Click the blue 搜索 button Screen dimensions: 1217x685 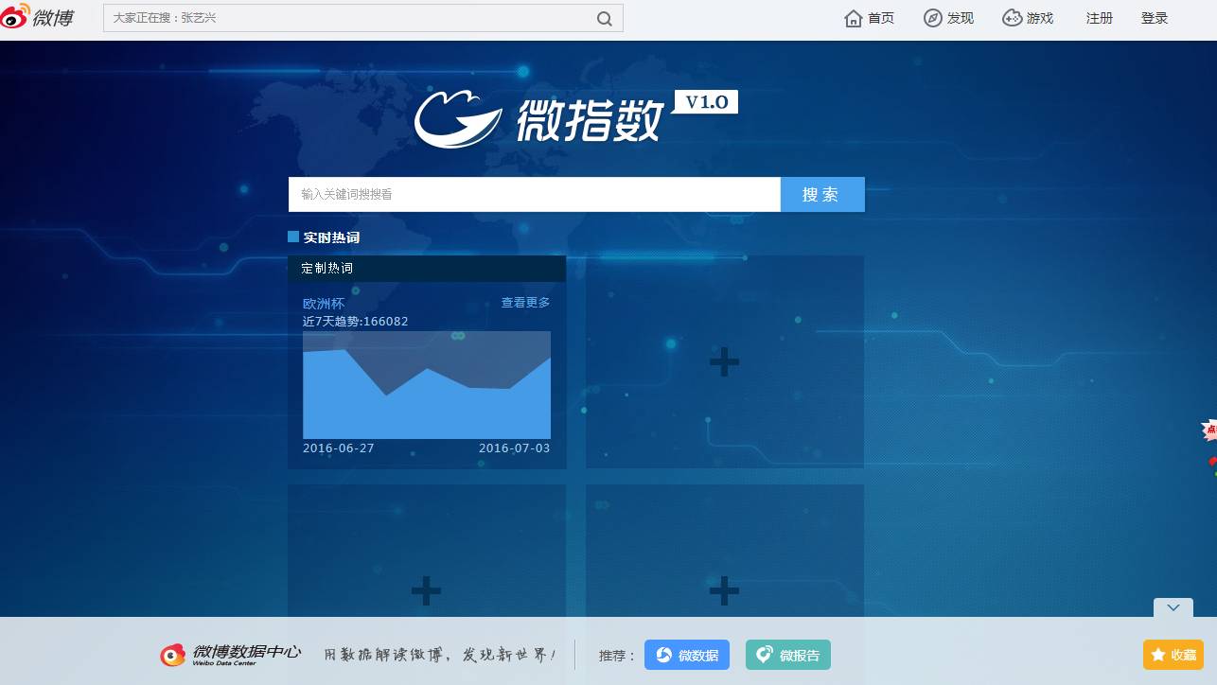coord(822,194)
